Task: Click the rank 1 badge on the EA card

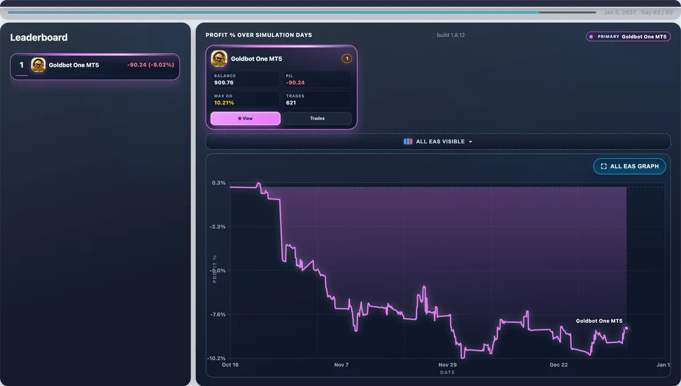Action: point(347,59)
